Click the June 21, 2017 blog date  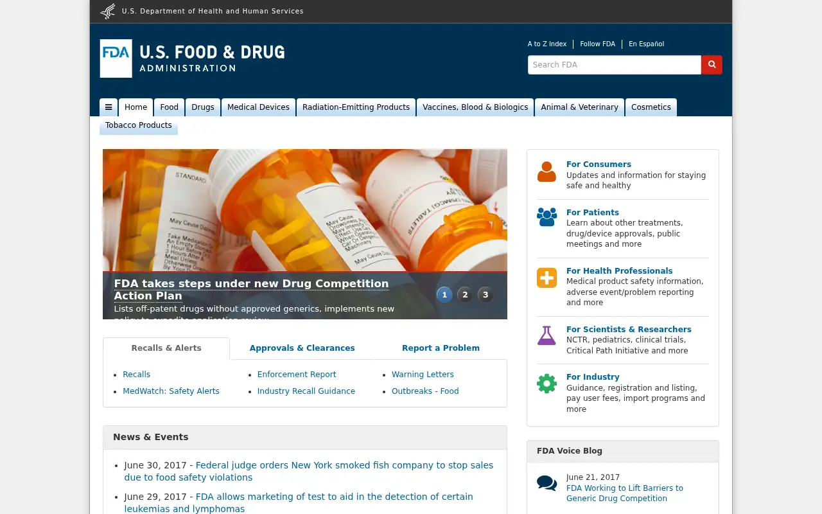[593, 477]
